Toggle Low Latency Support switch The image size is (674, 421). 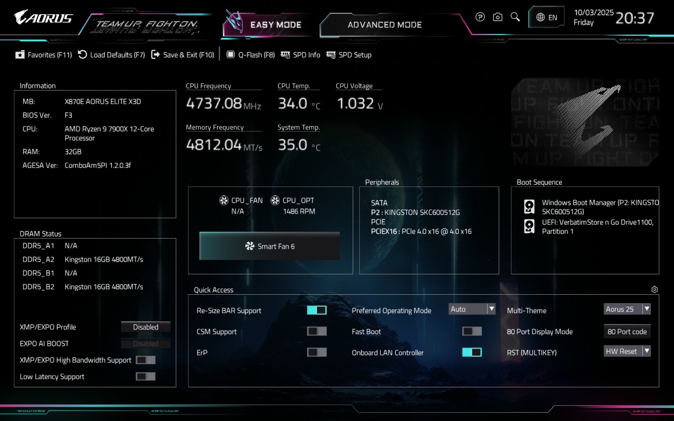click(145, 376)
